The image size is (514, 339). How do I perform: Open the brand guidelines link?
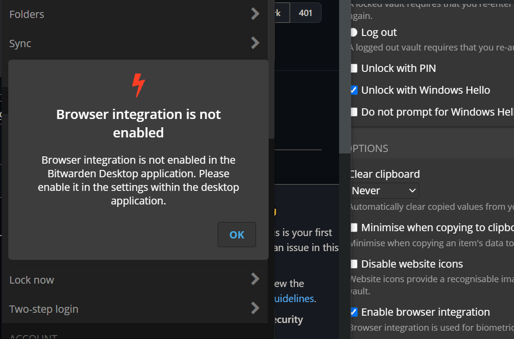click(293, 298)
